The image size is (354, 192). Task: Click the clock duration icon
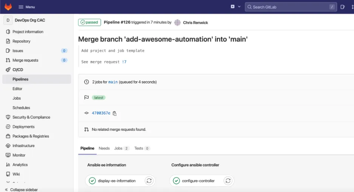click(x=87, y=82)
